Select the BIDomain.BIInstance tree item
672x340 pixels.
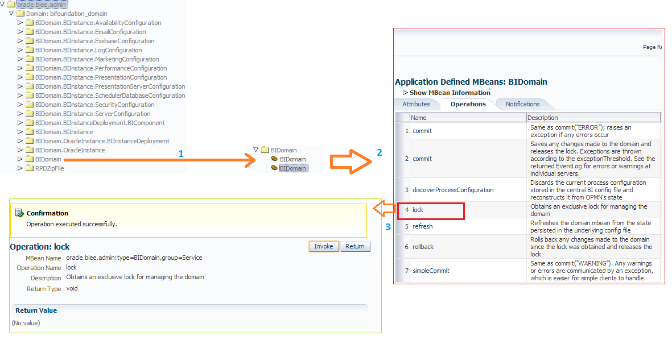click(x=64, y=132)
